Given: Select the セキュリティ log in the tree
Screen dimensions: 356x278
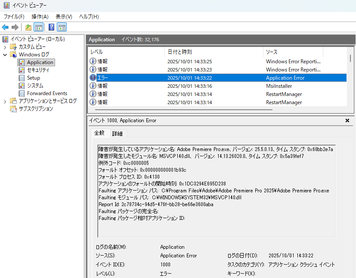Looking at the screenshot, I should pos(38,70).
